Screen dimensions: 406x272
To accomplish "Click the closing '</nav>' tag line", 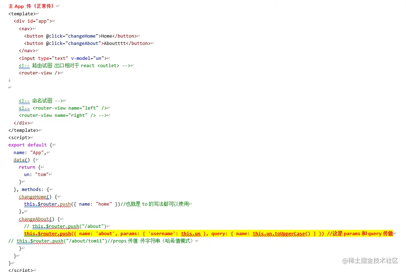I will point(27,51).
